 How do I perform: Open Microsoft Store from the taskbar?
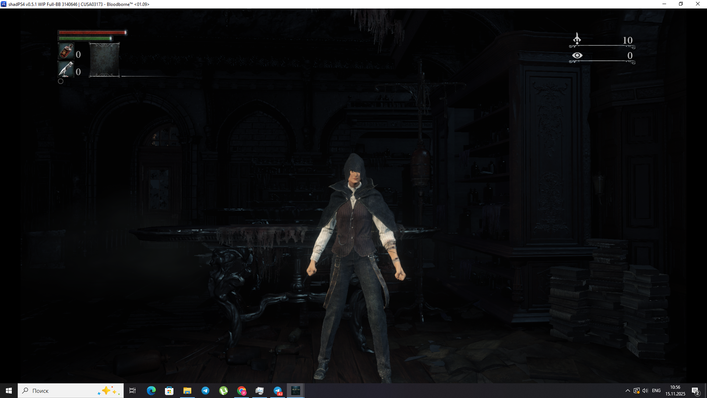(x=169, y=391)
